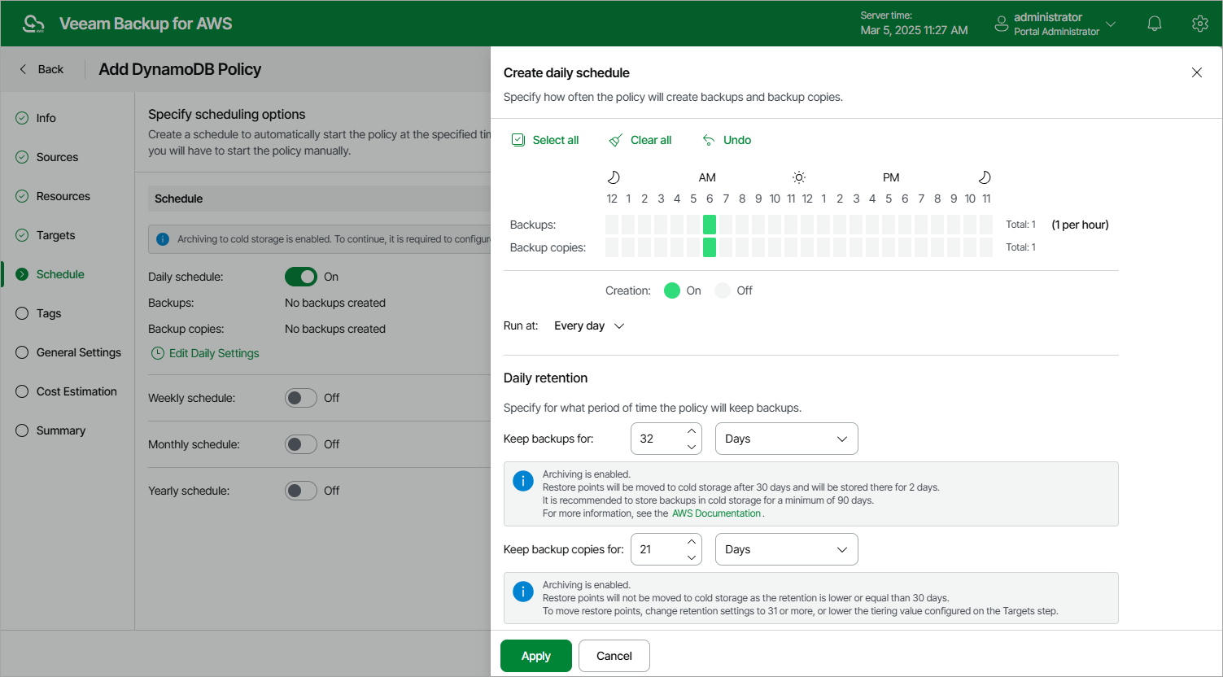This screenshot has height=677, width=1223.
Task: Open the settings gear icon
Action: (x=1199, y=23)
